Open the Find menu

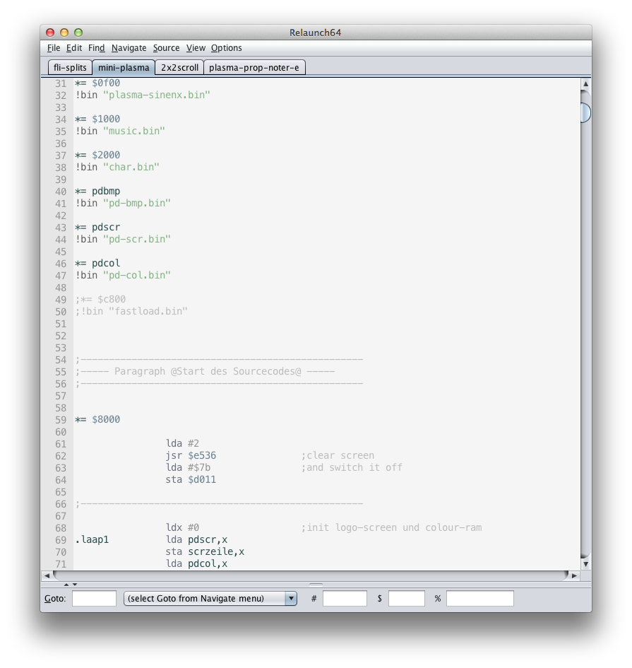(97, 48)
